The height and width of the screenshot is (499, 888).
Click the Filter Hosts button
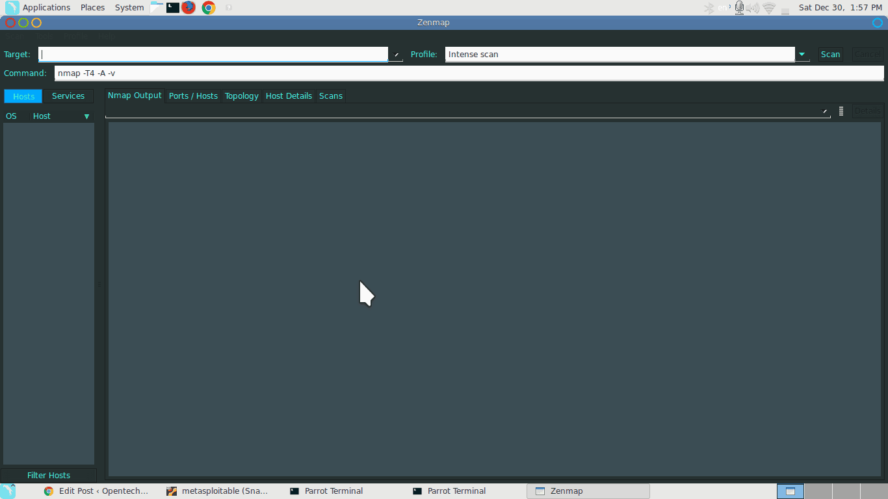(x=49, y=476)
